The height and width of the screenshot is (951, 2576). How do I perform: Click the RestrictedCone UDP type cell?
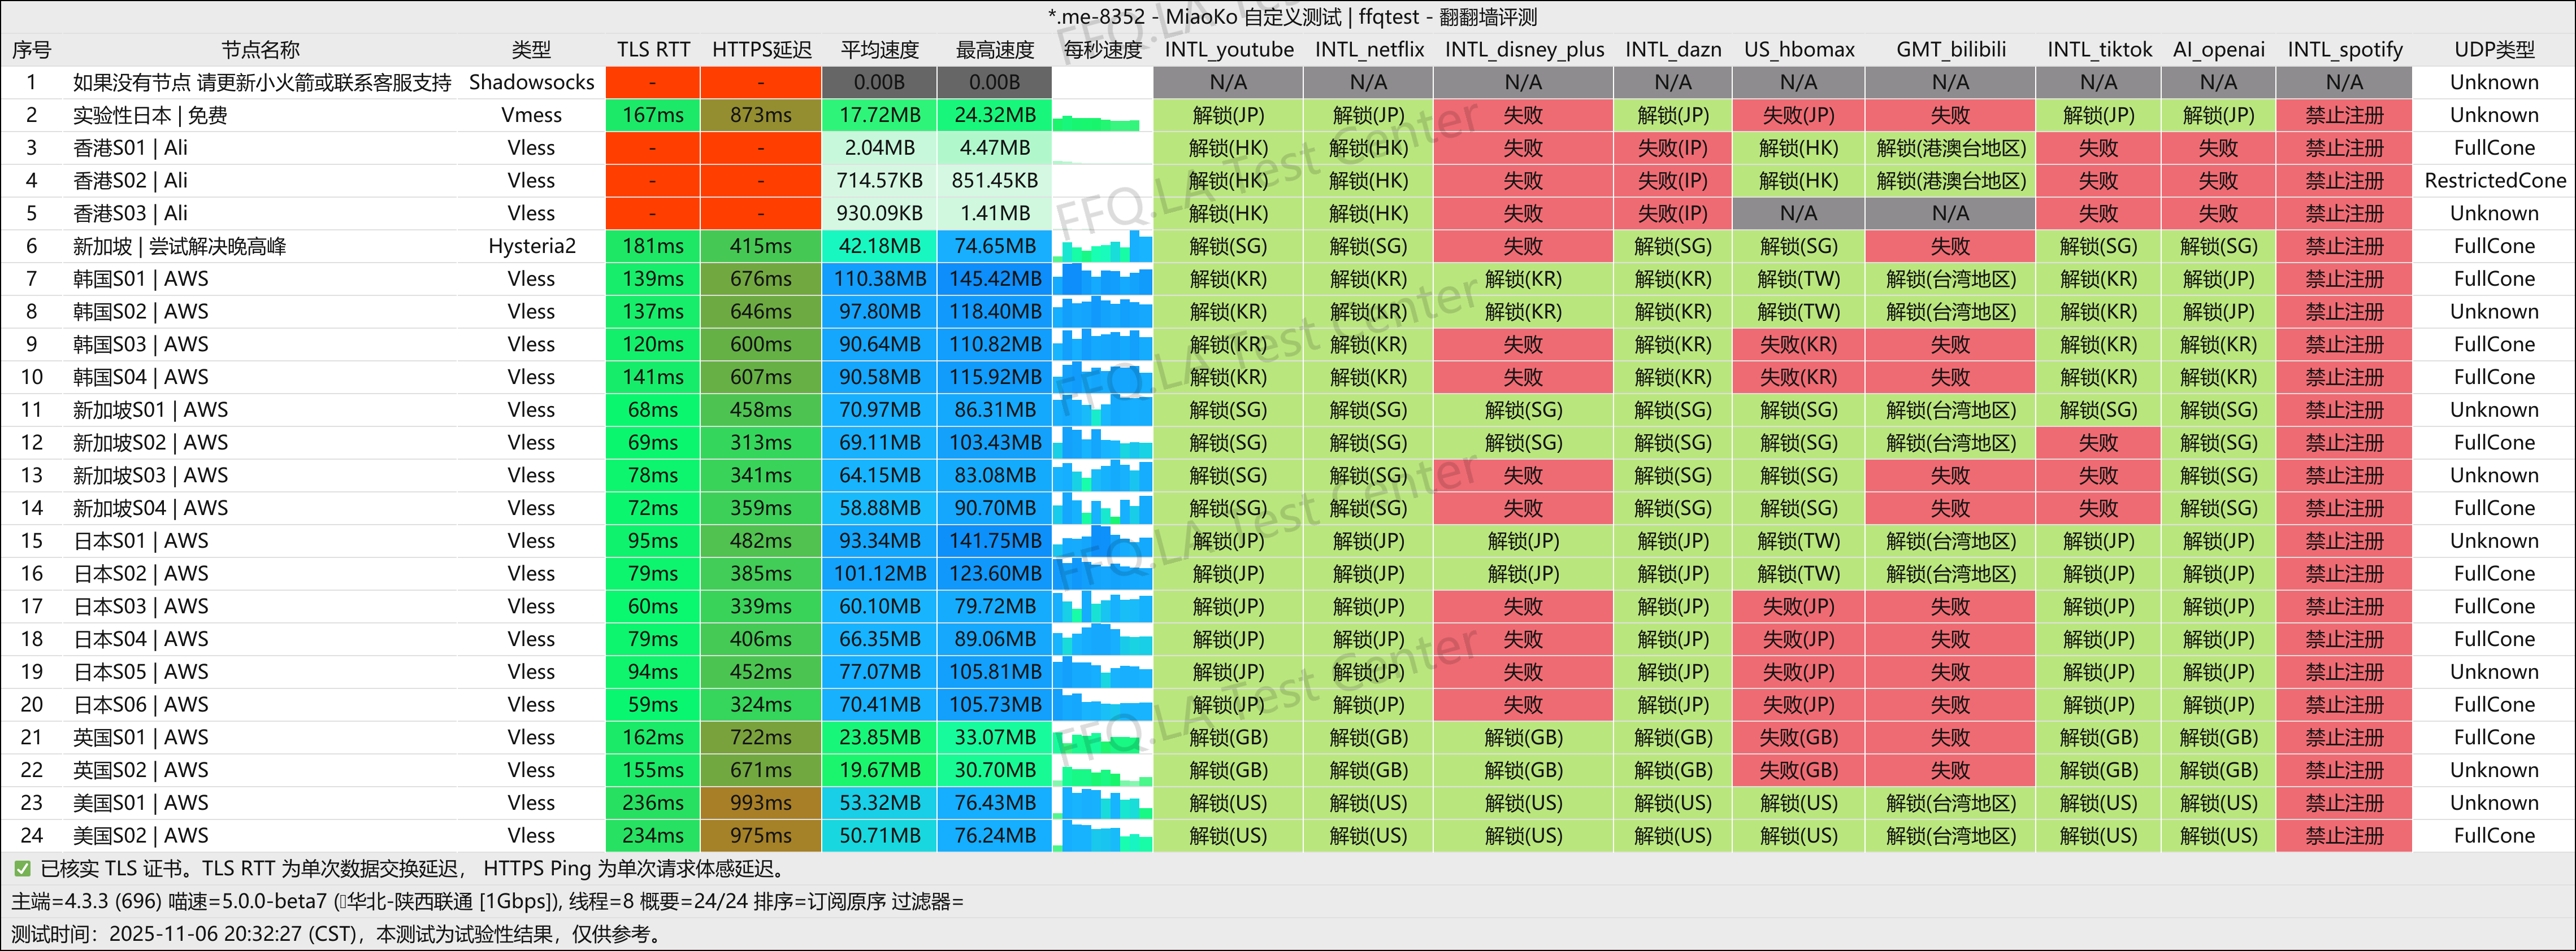pos(2494,181)
